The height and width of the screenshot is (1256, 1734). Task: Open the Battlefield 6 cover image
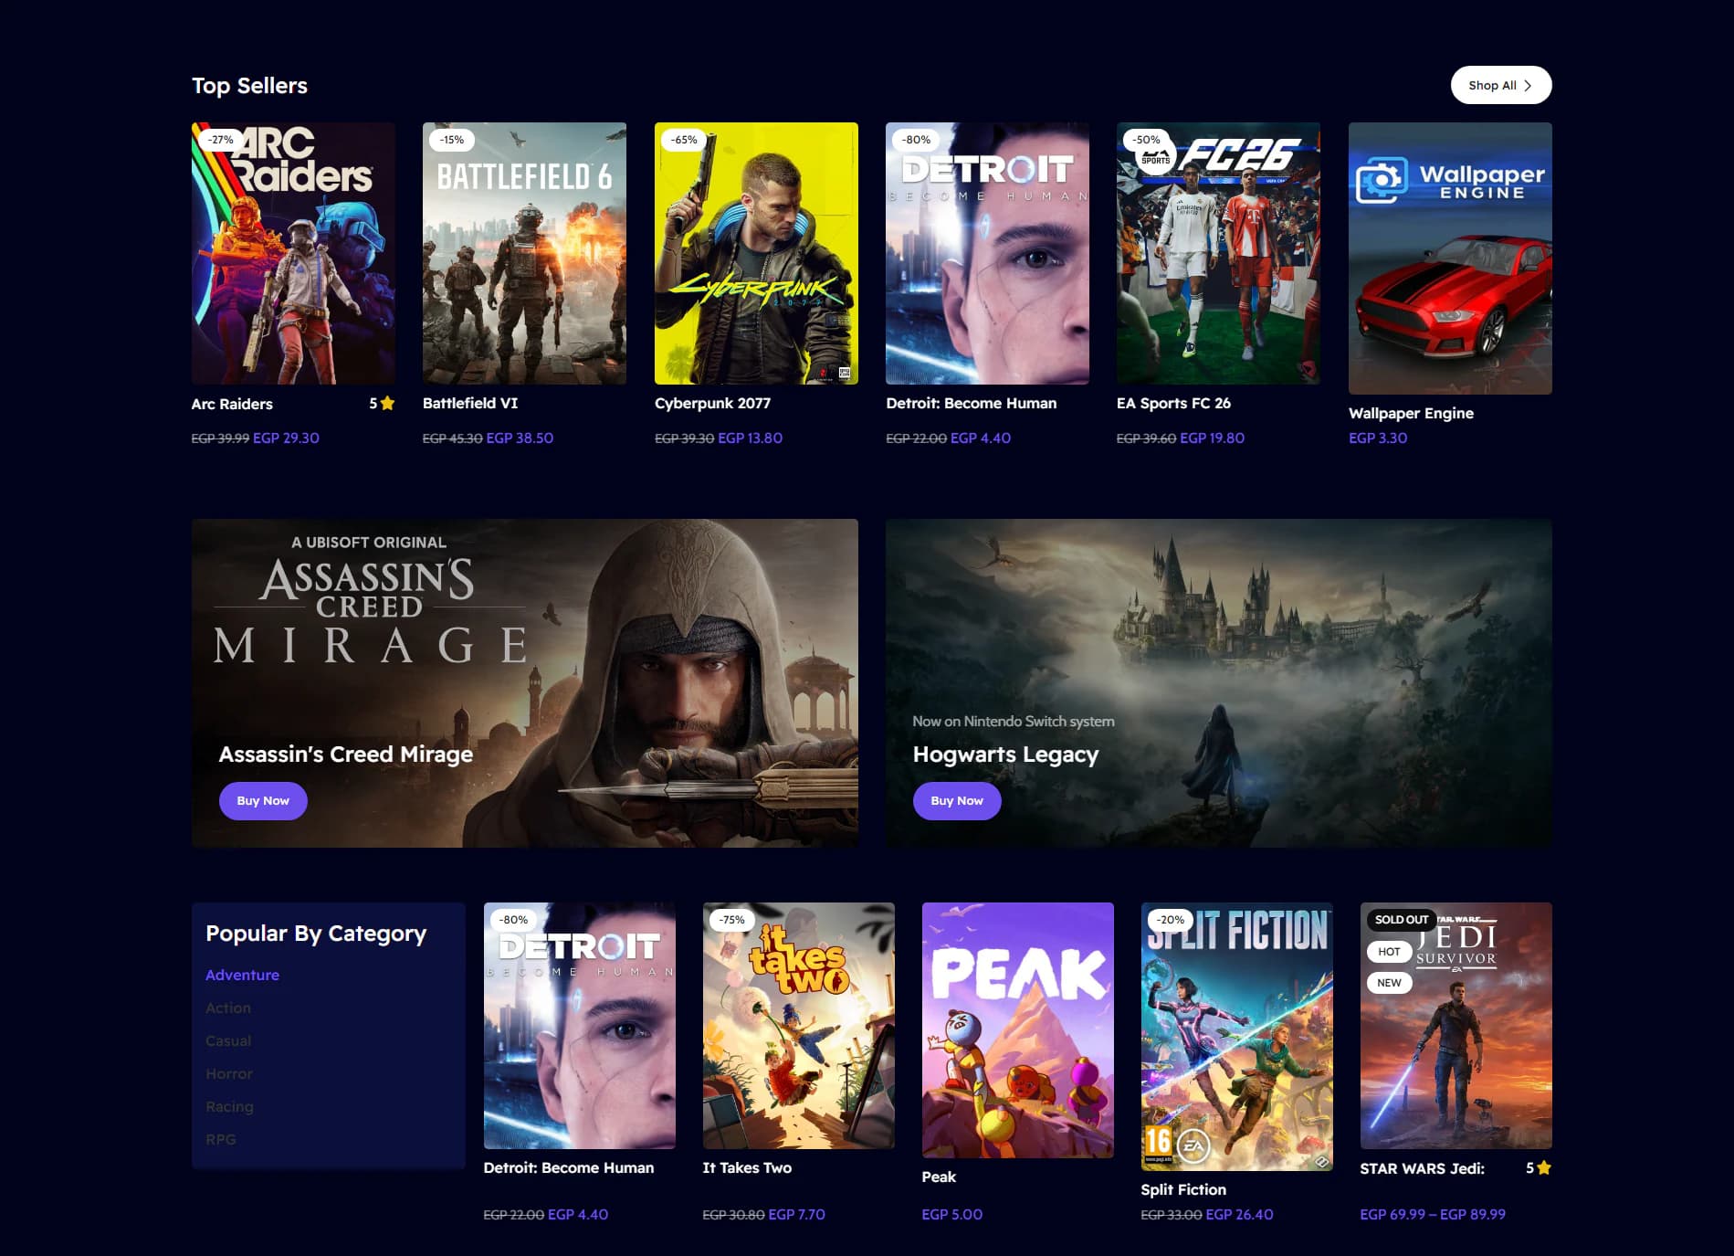524,253
